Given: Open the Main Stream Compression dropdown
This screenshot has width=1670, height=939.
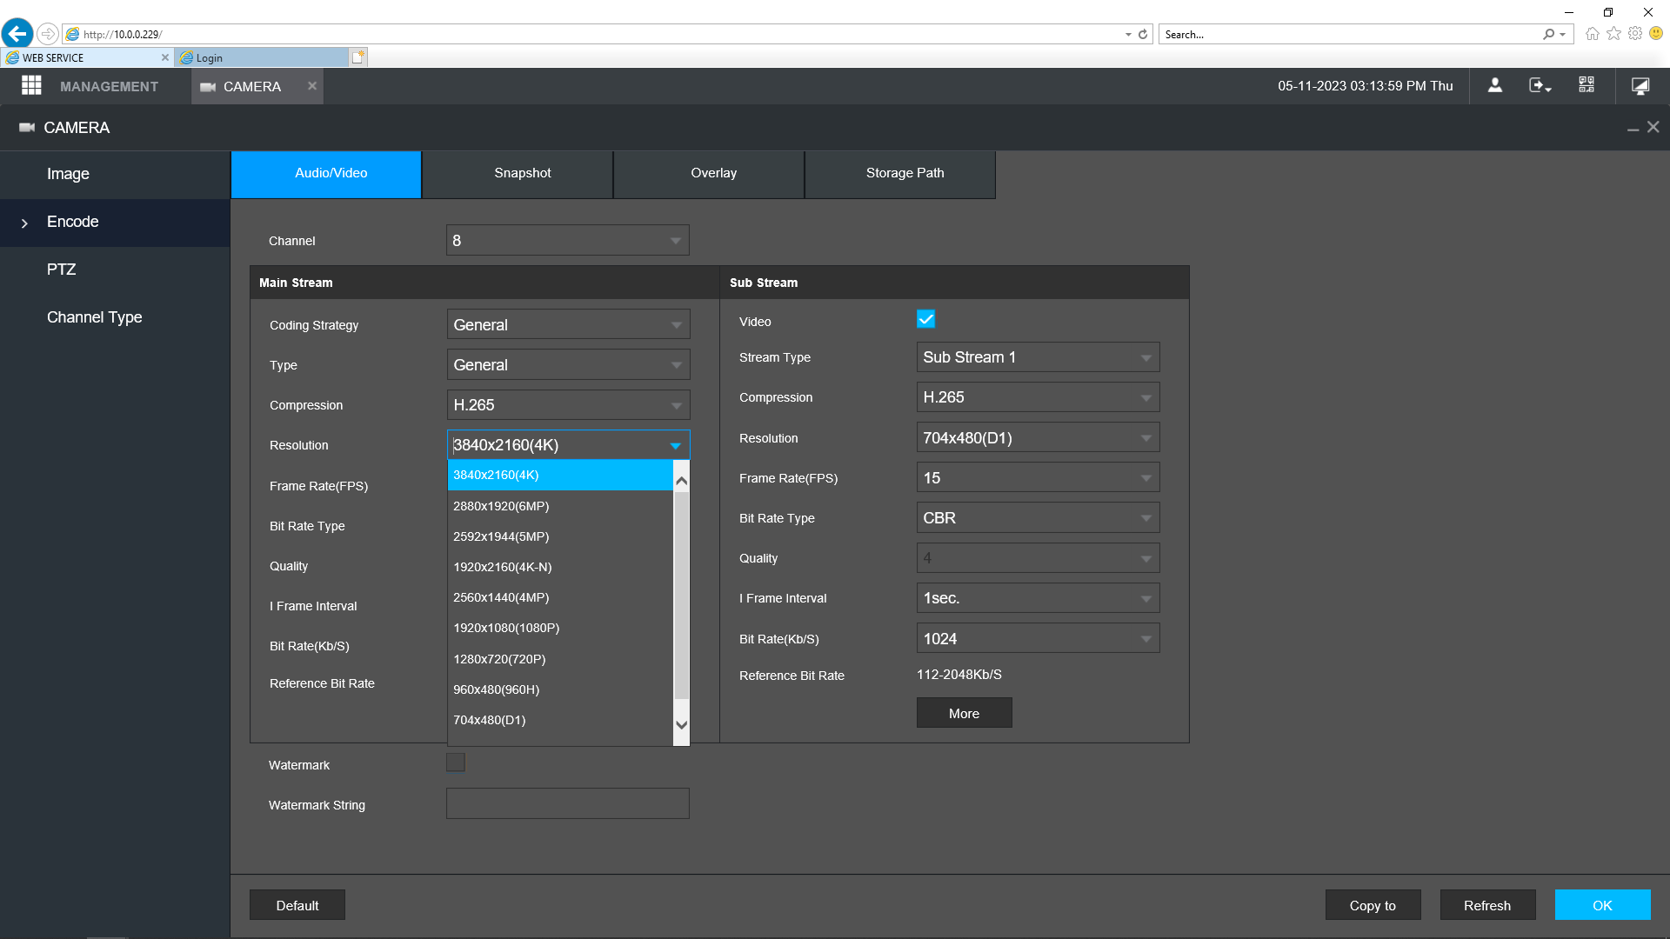Looking at the screenshot, I should [569, 404].
